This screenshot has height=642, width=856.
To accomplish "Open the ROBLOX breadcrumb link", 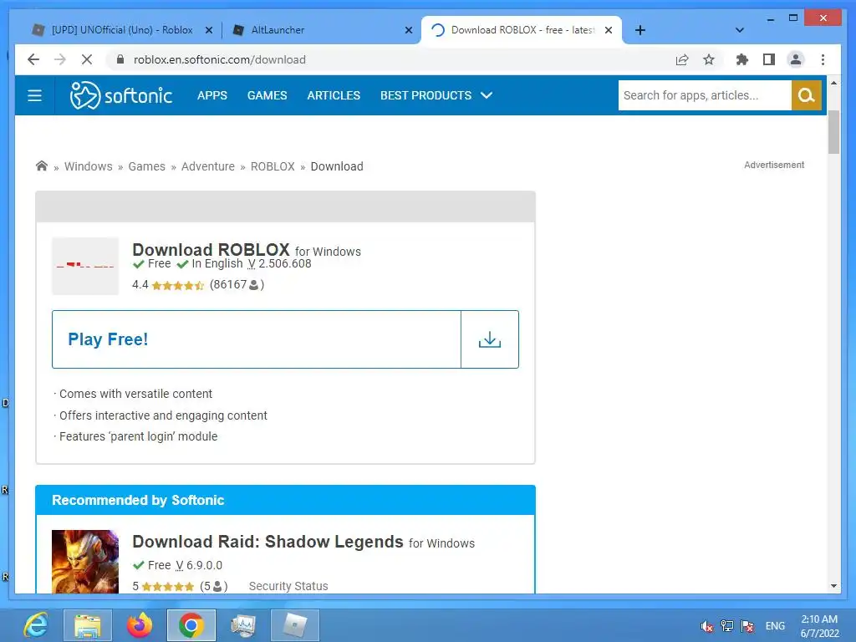I will pyautogui.click(x=273, y=166).
